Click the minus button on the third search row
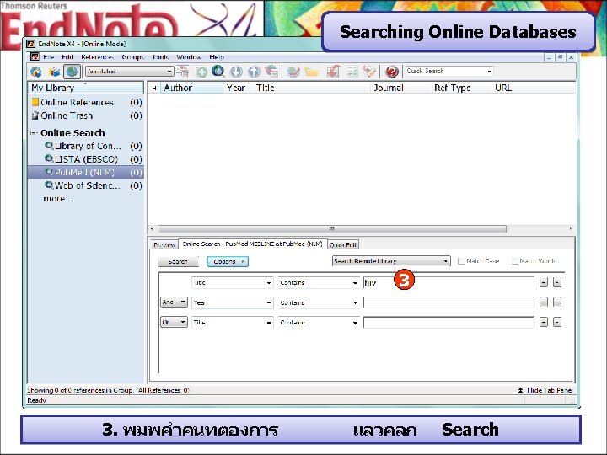 tap(557, 322)
